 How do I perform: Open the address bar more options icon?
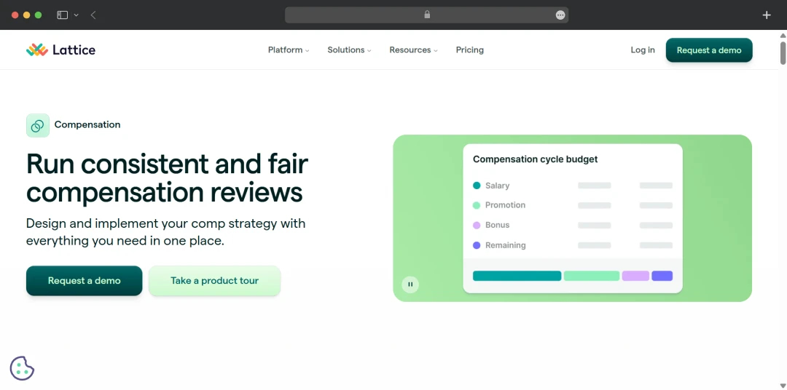(x=560, y=15)
